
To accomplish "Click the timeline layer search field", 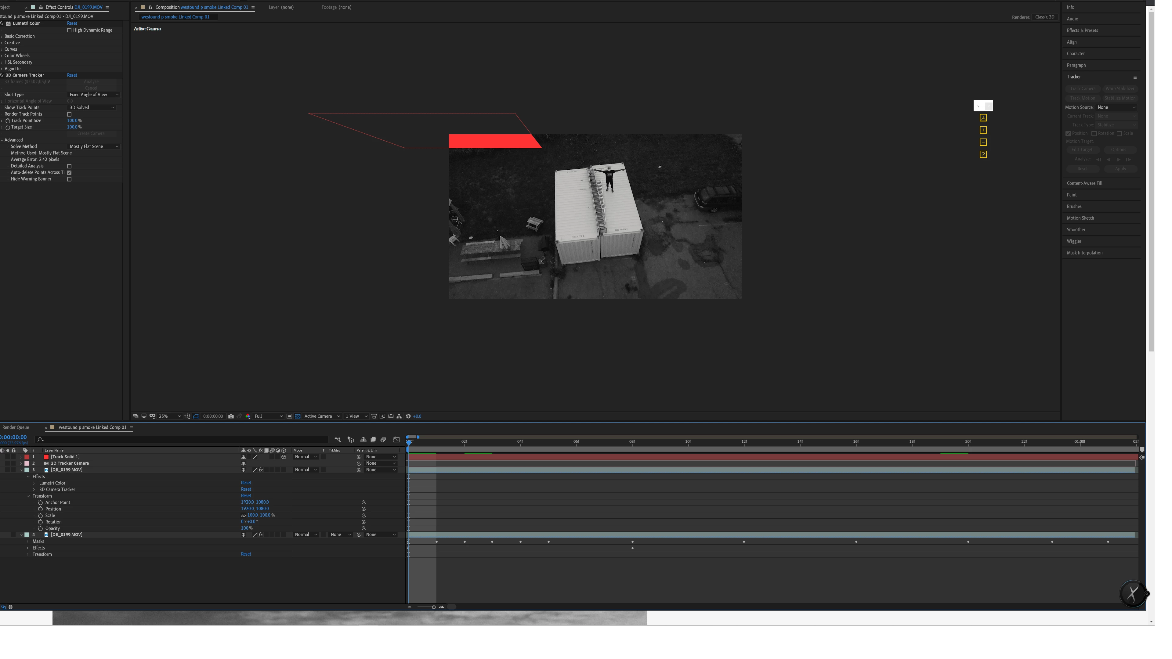I will [182, 440].
